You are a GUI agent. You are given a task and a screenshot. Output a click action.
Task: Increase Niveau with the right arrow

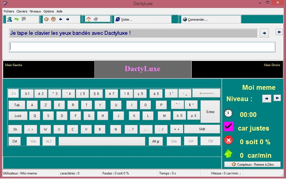point(267,99)
